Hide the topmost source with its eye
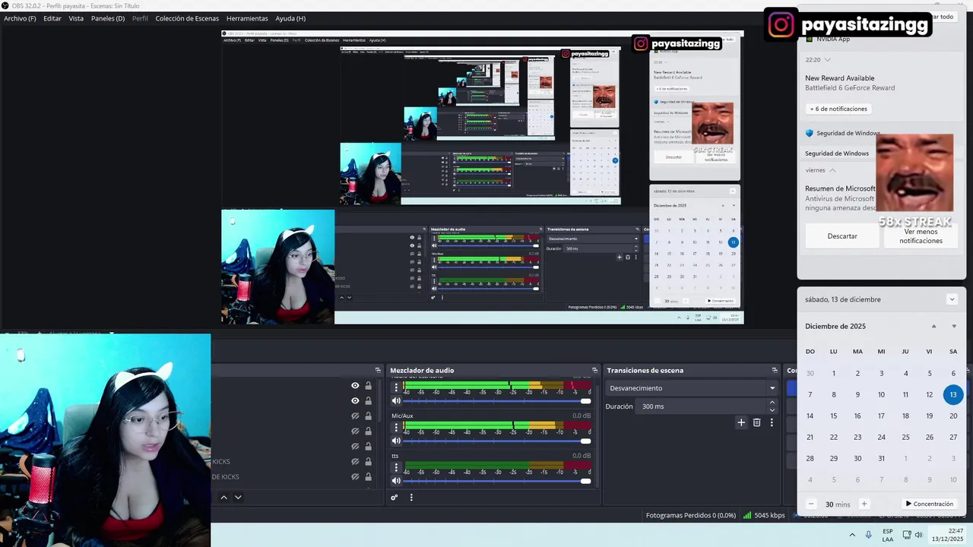 pos(355,385)
